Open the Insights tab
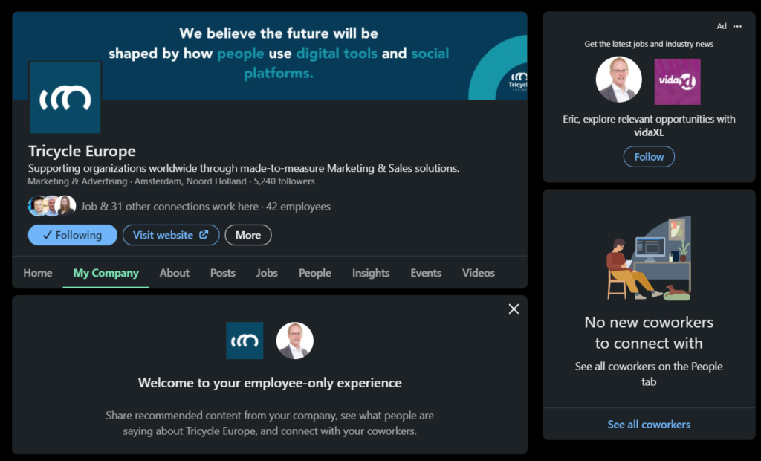Image resolution: width=761 pixels, height=461 pixels. pos(371,273)
